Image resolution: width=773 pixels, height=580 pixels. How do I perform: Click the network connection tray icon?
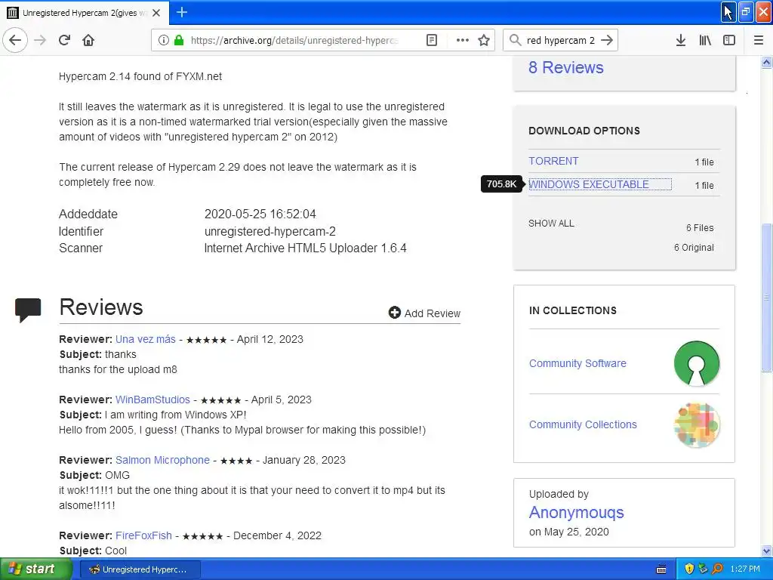coord(704,569)
